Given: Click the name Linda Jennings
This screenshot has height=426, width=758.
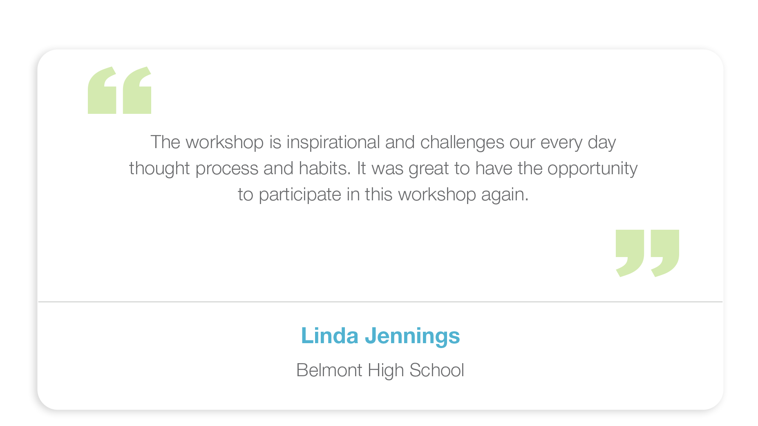Looking at the screenshot, I should pyautogui.click(x=380, y=336).
